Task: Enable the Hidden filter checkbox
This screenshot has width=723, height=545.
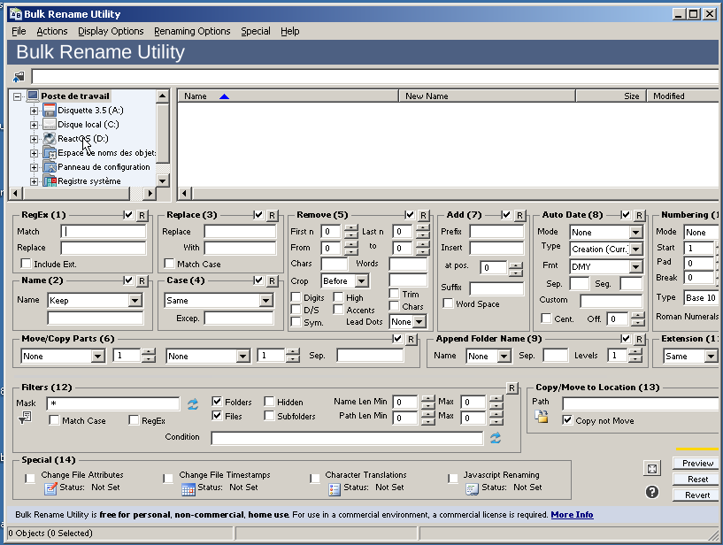Action: click(269, 401)
